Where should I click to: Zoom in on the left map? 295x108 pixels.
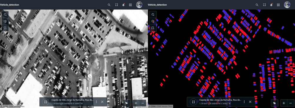pyautogui.click(x=136, y=103)
